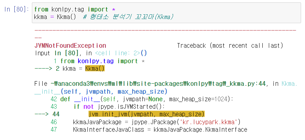This screenshot has width=305, height=140.
Task: Click traceback line 42 'def __init__'
Action: pyautogui.click(x=142, y=99)
